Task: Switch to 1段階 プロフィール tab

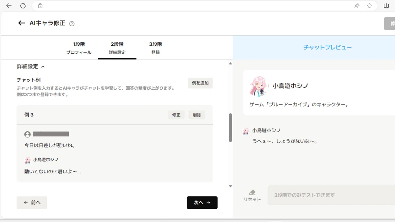Action: 79,48
